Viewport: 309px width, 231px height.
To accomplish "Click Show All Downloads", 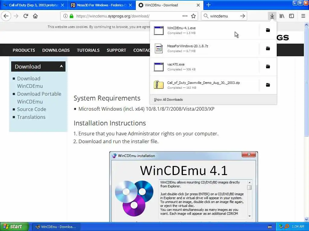I will coord(168,100).
